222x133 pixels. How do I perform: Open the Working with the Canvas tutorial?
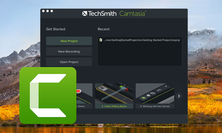click(155, 96)
